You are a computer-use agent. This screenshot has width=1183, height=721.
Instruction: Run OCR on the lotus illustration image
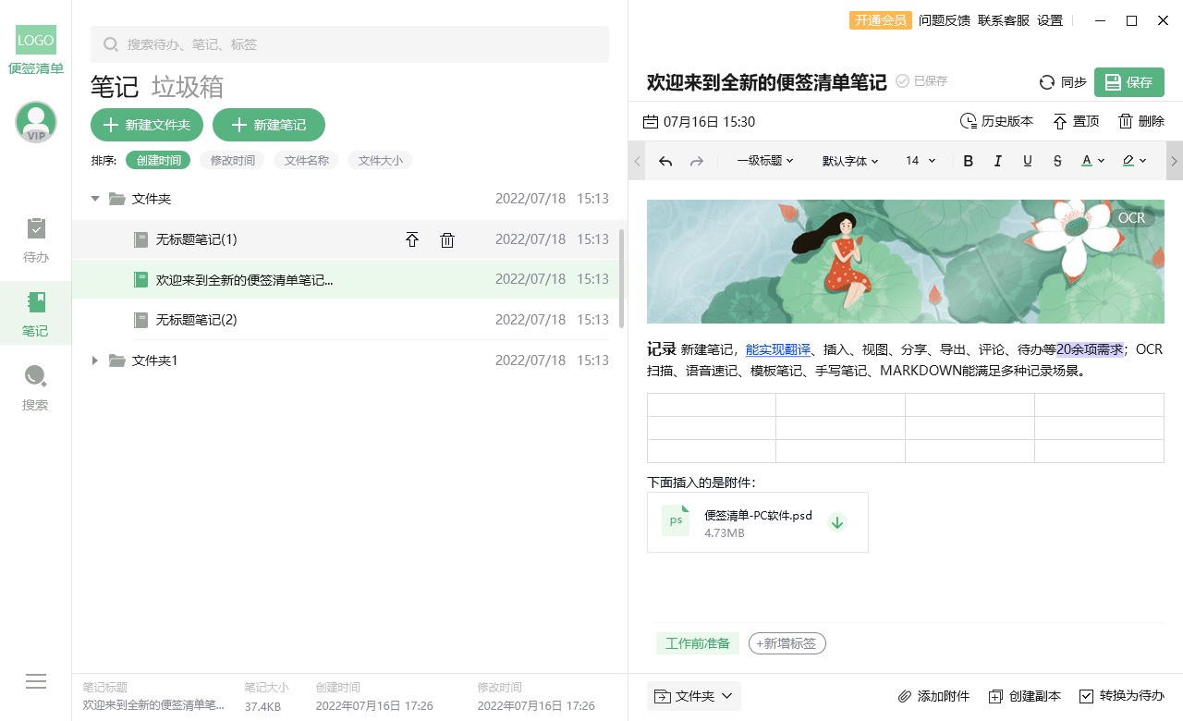click(x=1130, y=218)
